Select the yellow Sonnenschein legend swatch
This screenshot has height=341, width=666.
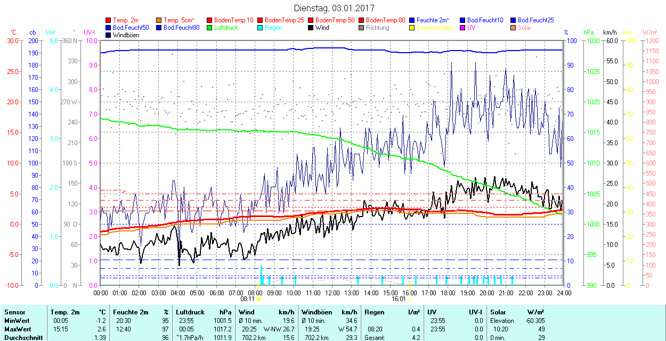(412, 28)
